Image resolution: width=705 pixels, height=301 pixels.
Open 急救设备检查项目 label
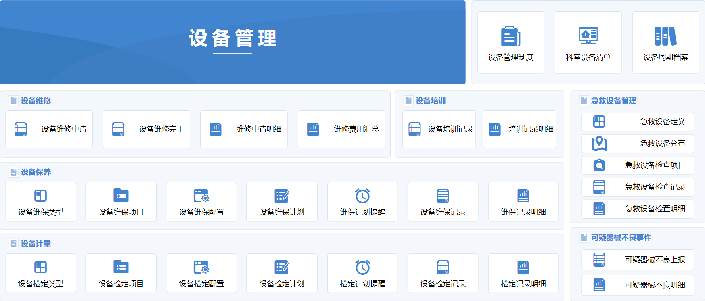pyautogui.click(x=655, y=165)
